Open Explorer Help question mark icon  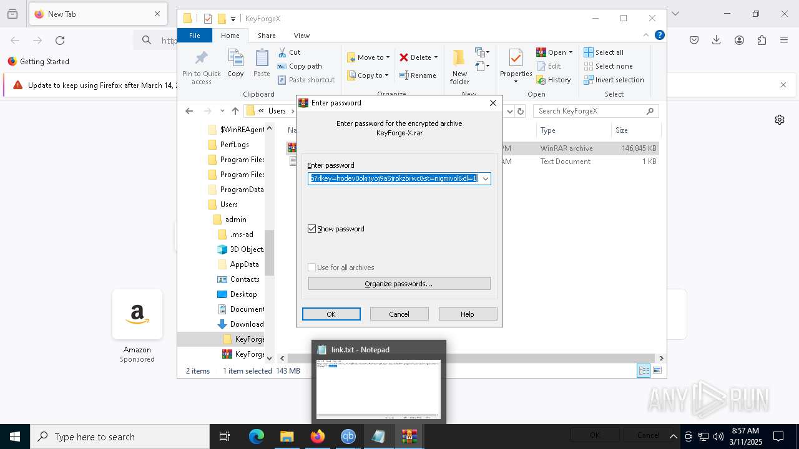click(659, 36)
